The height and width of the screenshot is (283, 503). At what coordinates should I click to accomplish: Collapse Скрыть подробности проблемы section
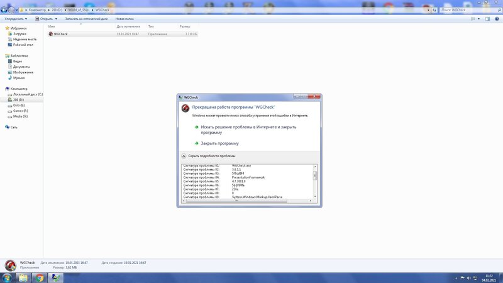pyautogui.click(x=209, y=156)
